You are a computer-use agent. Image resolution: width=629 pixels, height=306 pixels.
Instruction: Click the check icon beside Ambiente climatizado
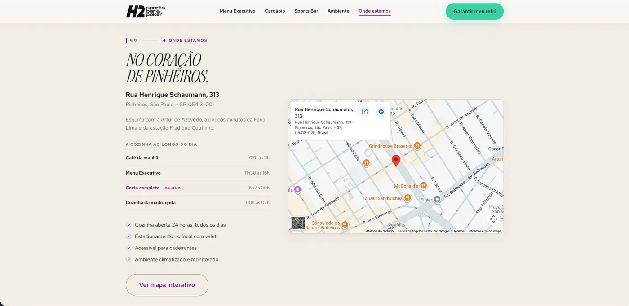tap(128, 259)
